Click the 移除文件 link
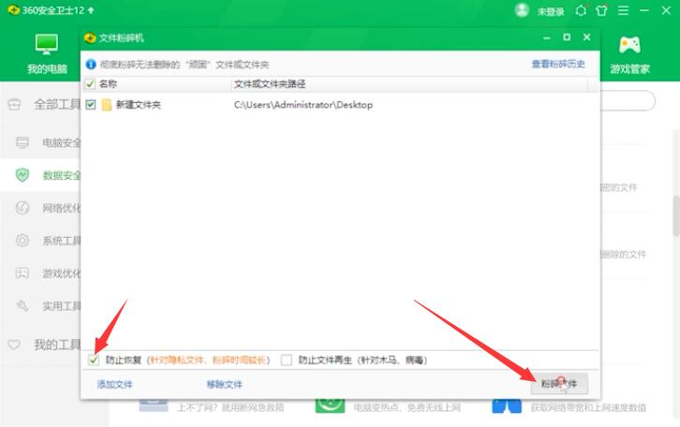The height and width of the screenshot is (427, 680). 225,385
